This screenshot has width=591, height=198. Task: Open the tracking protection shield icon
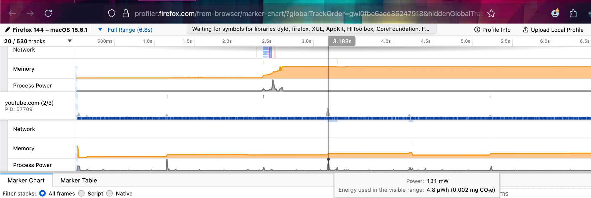coord(111,13)
